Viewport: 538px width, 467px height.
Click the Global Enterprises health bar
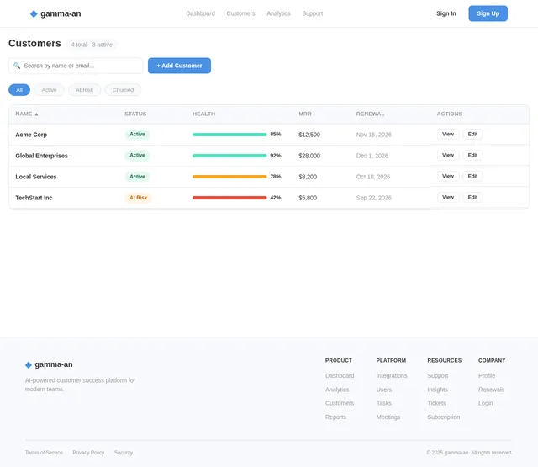point(229,156)
